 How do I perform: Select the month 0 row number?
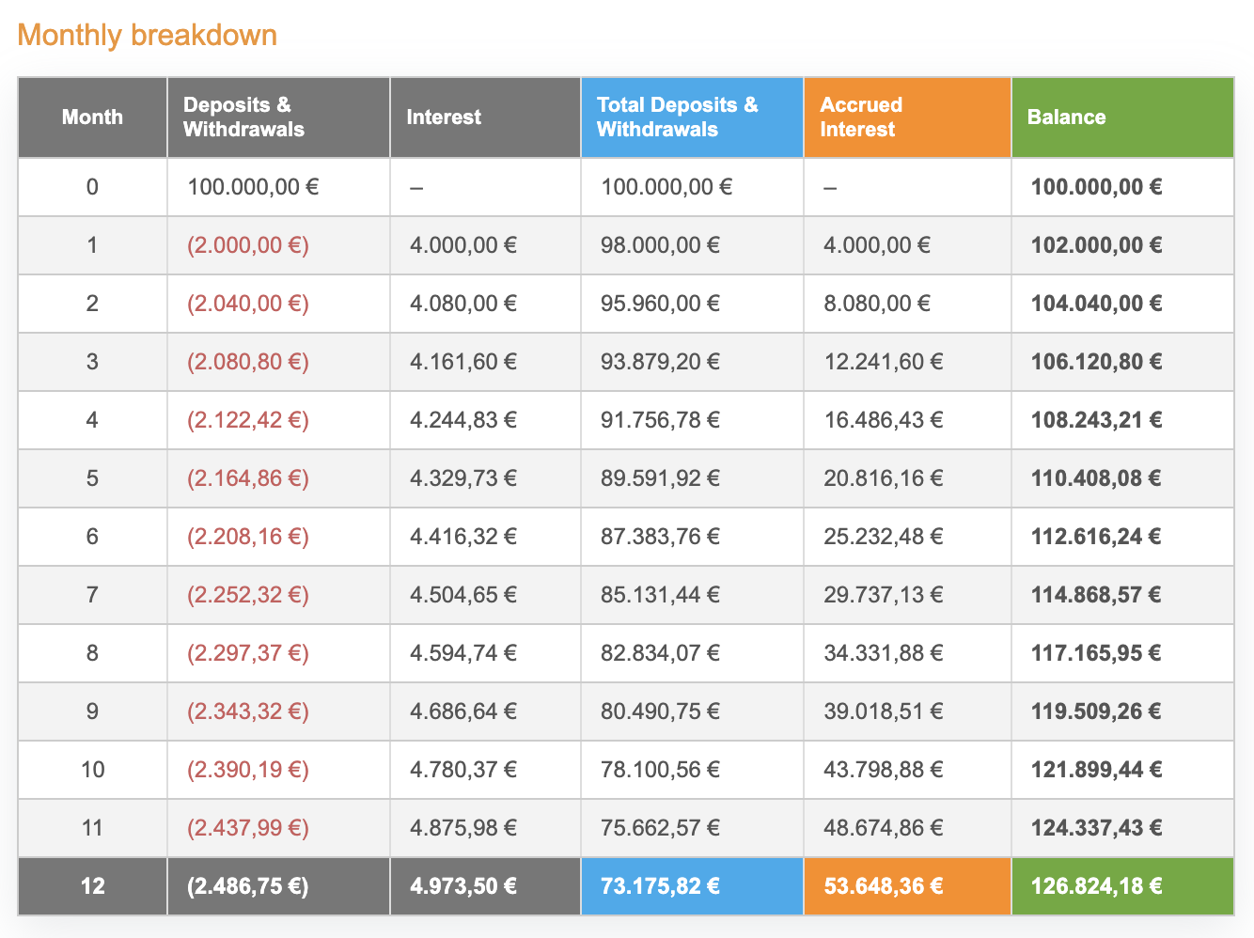(x=92, y=187)
